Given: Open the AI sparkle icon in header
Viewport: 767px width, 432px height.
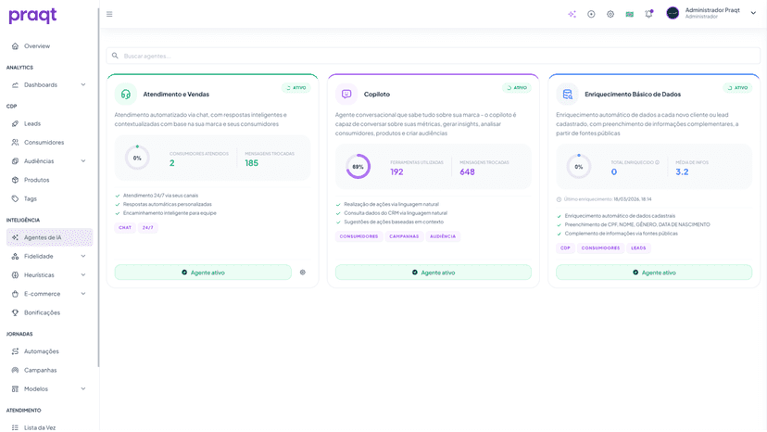Looking at the screenshot, I should (x=572, y=14).
